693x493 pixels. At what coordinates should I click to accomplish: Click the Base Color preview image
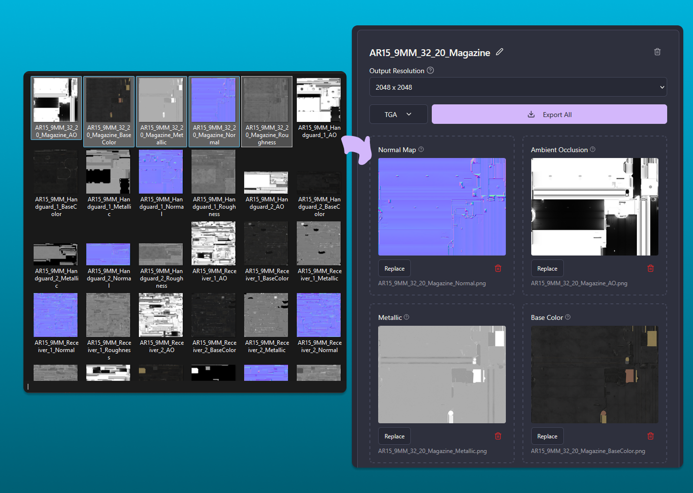(595, 375)
